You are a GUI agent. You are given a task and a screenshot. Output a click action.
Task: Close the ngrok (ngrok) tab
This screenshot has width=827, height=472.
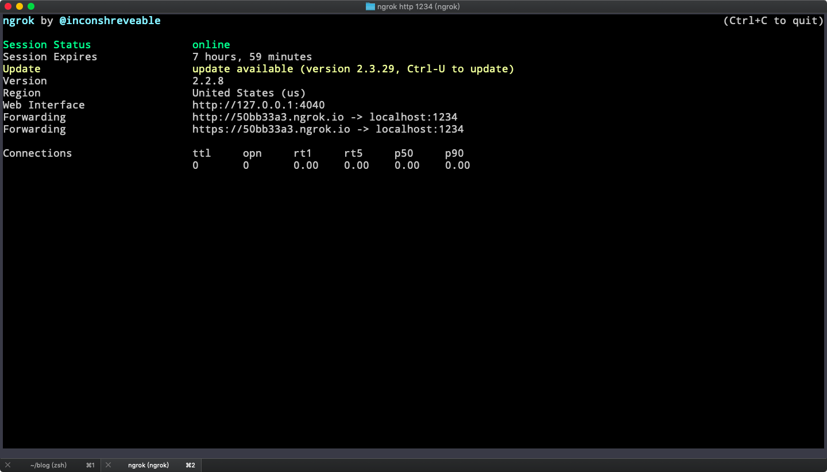[108, 465]
